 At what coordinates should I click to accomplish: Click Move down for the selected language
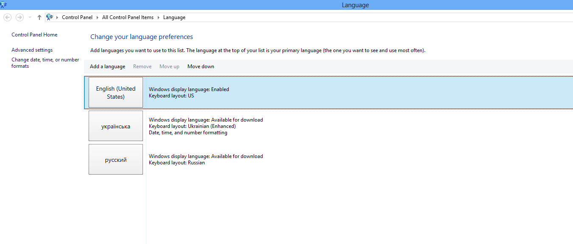pos(200,66)
